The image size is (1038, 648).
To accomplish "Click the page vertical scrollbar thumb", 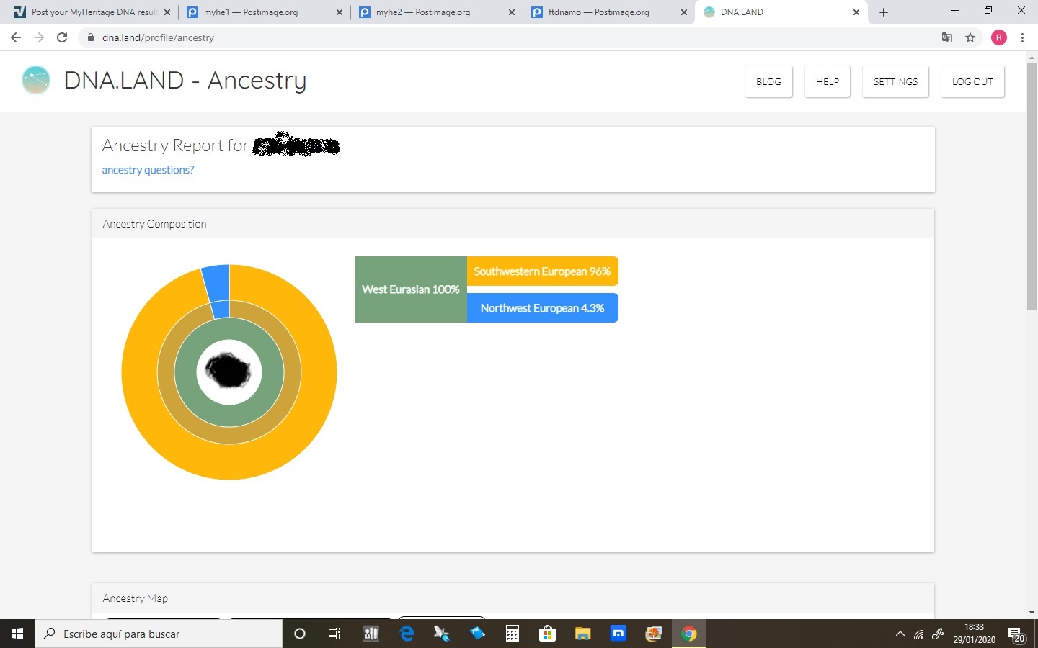I will click(x=1032, y=187).
